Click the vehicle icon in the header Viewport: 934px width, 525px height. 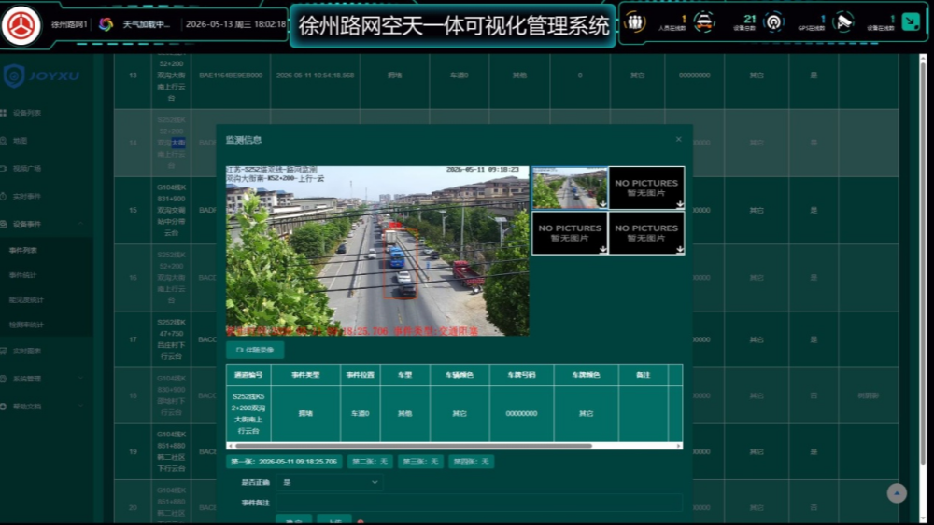click(x=704, y=22)
